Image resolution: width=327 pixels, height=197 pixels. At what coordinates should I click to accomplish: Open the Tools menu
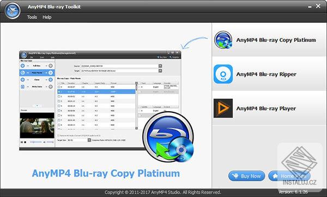(32, 17)
